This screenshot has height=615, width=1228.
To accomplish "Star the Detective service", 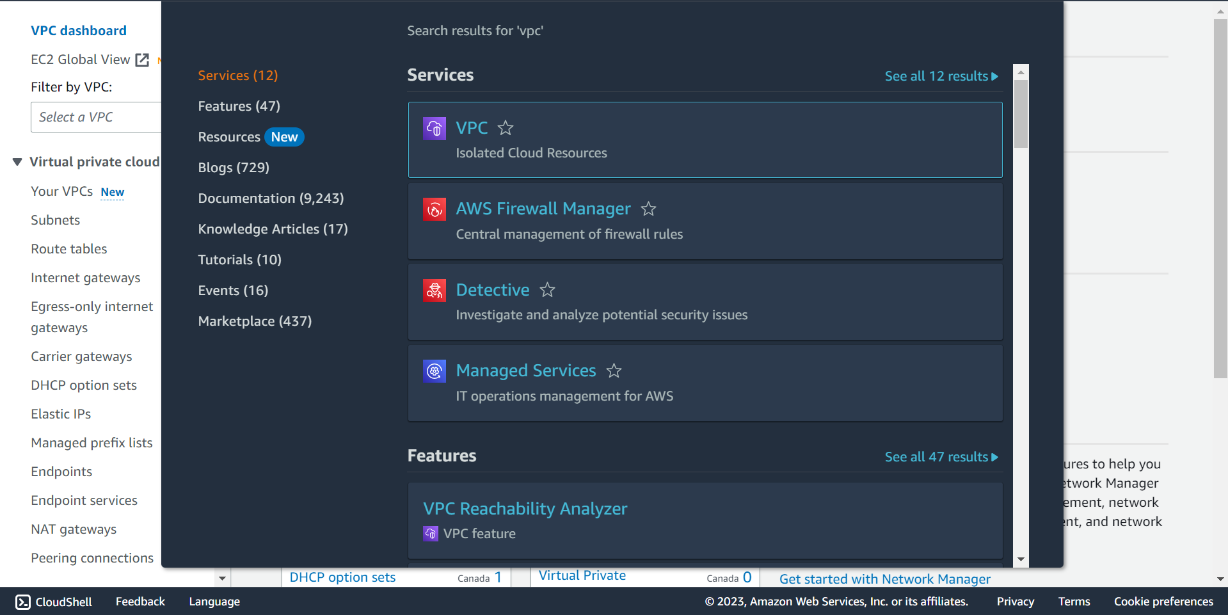I will click(x=547, y=290).
